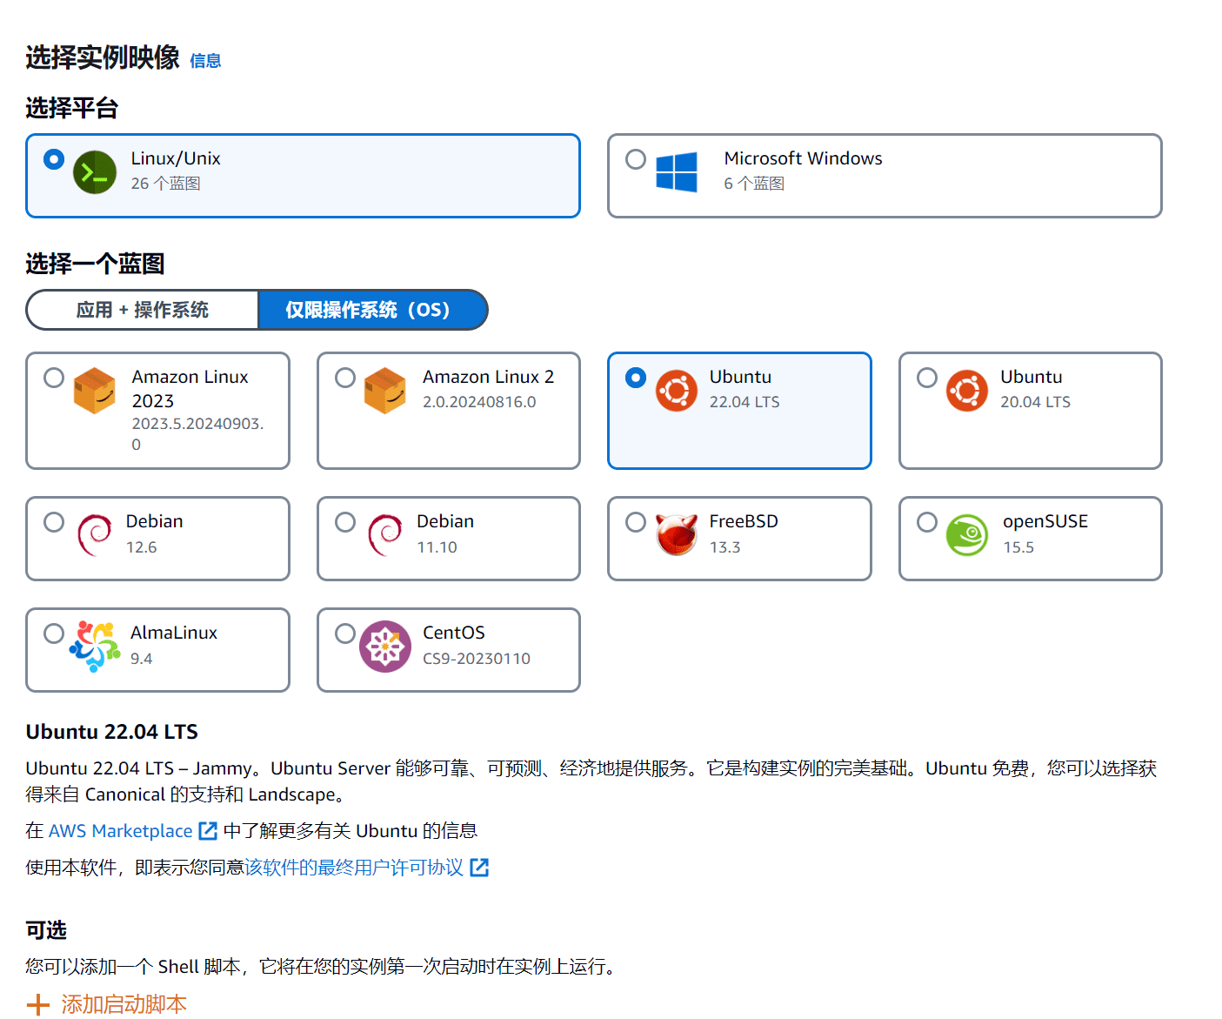Click the FreeBSD daemon icon

tap(676, 534)
